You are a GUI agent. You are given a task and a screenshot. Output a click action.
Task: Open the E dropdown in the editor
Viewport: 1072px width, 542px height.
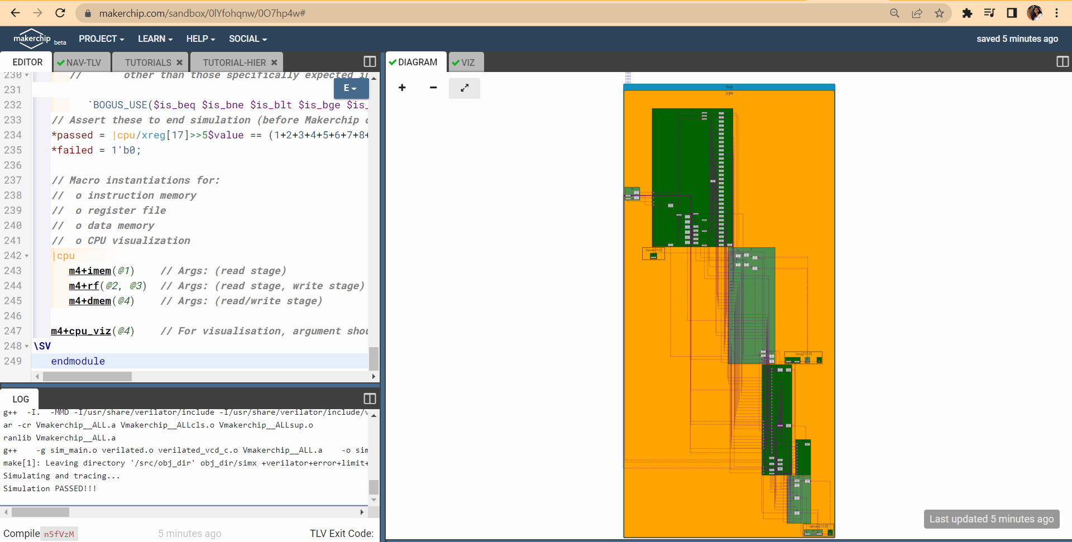coord(351,88)
